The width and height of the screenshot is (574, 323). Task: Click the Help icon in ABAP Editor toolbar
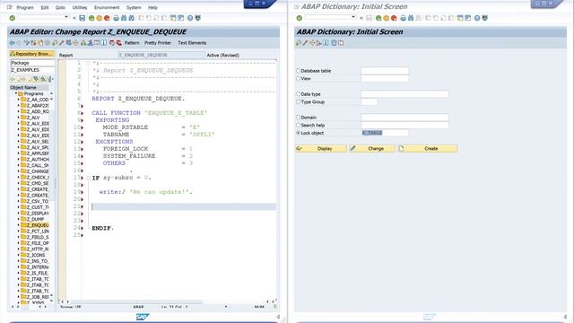click(190, 18)
